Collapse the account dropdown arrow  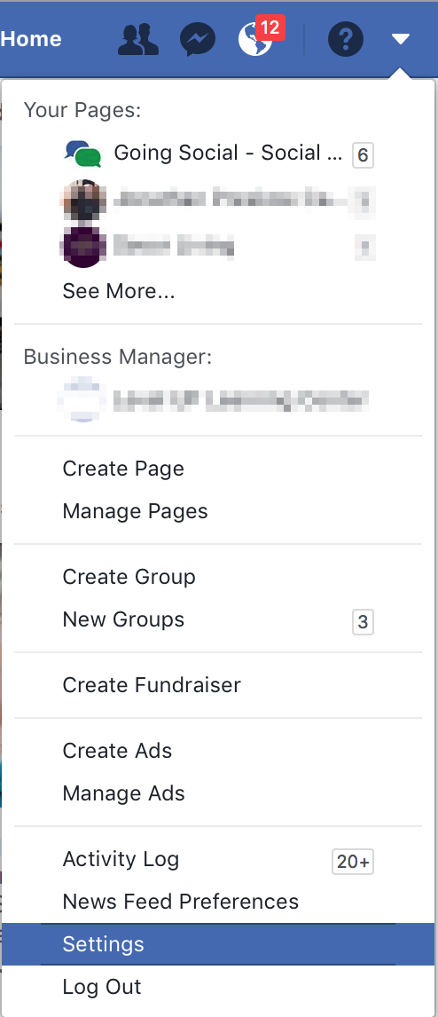[401, 40]
